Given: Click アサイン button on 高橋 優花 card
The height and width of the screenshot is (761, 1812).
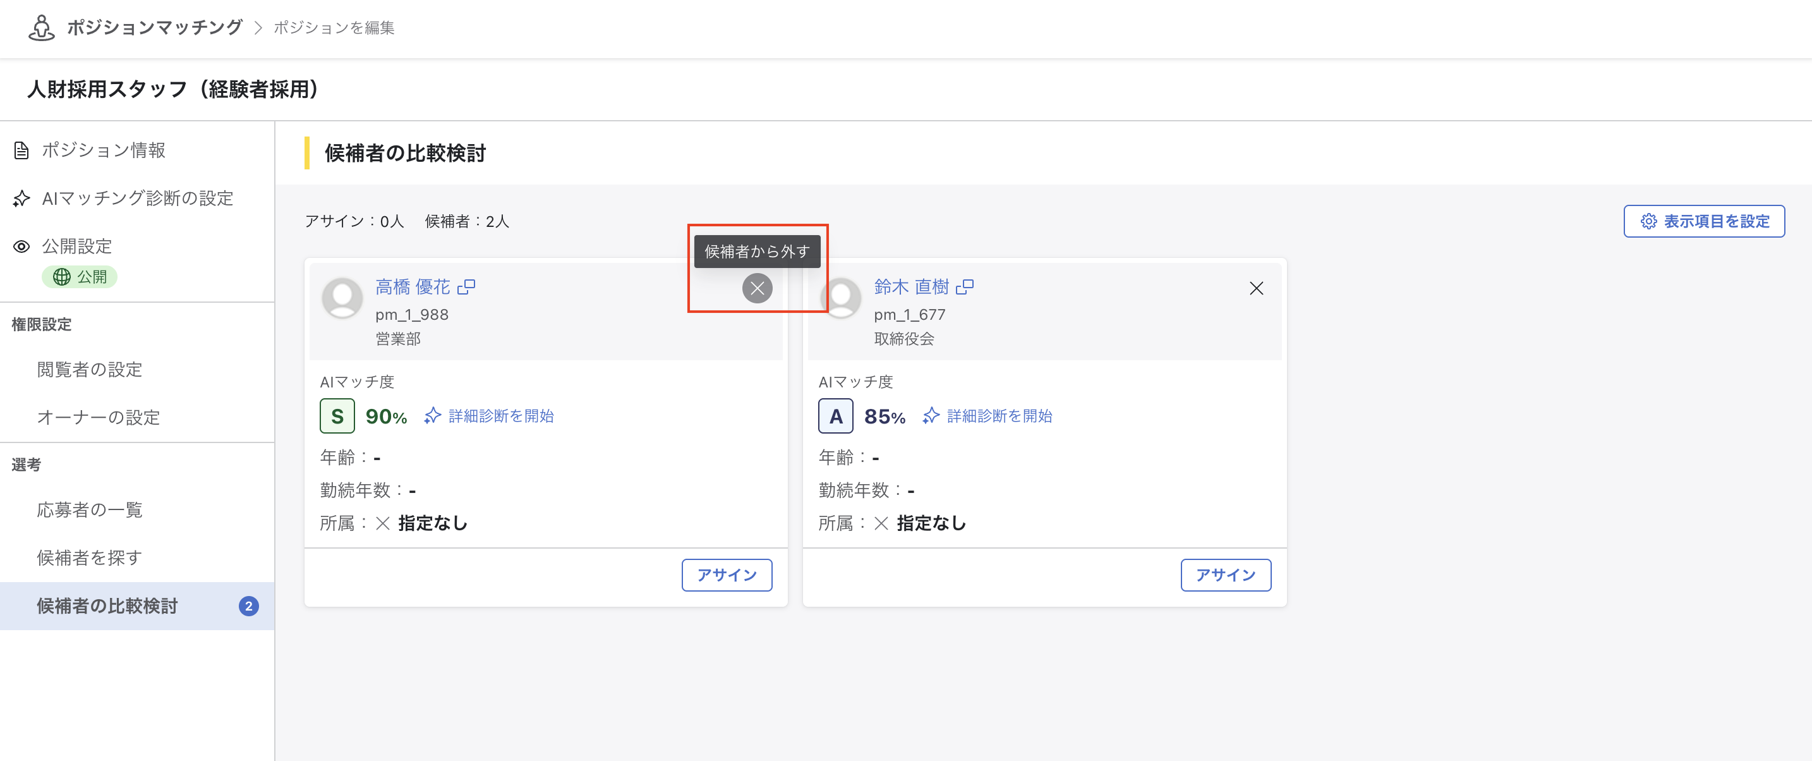Looking at the screenshot, I should 727,575.
